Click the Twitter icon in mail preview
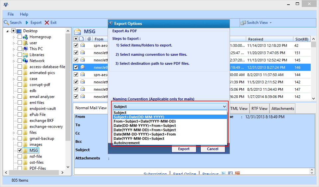 223,173
